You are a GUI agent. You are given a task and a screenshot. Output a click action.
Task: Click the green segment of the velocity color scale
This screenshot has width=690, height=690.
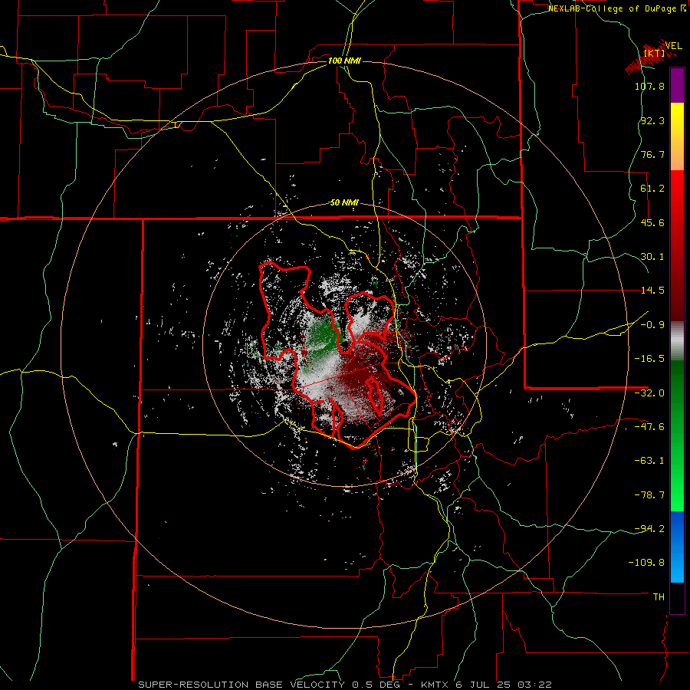click(677, 435)
